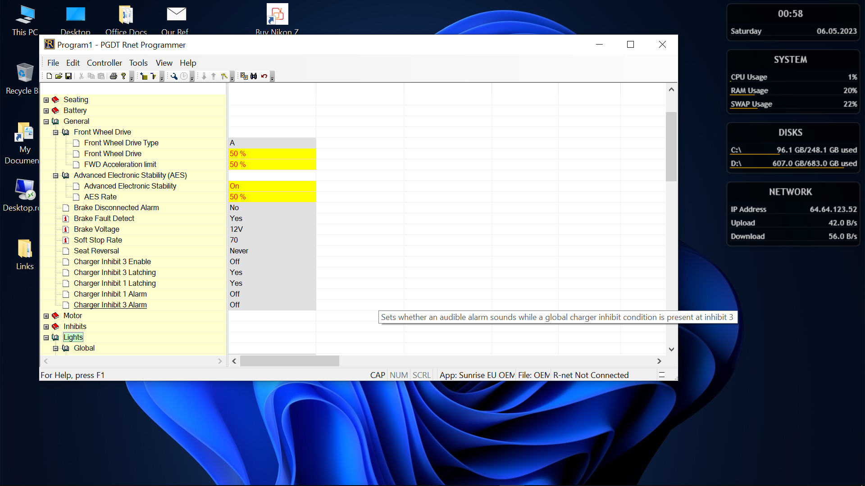Select the Brake Voltage parameter
The height and width of the screenshot is (486, 865).
(96, 229)
